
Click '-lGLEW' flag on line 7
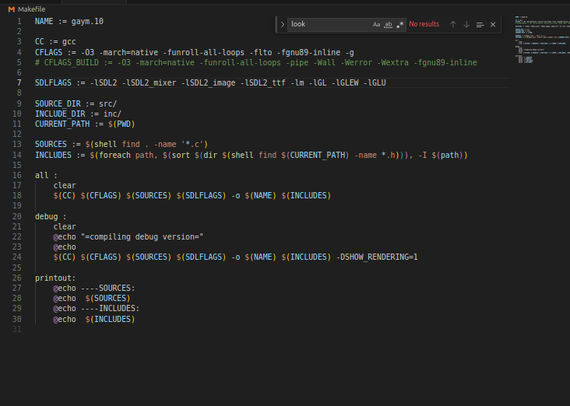pyautogui.click(x=345, y=82)
